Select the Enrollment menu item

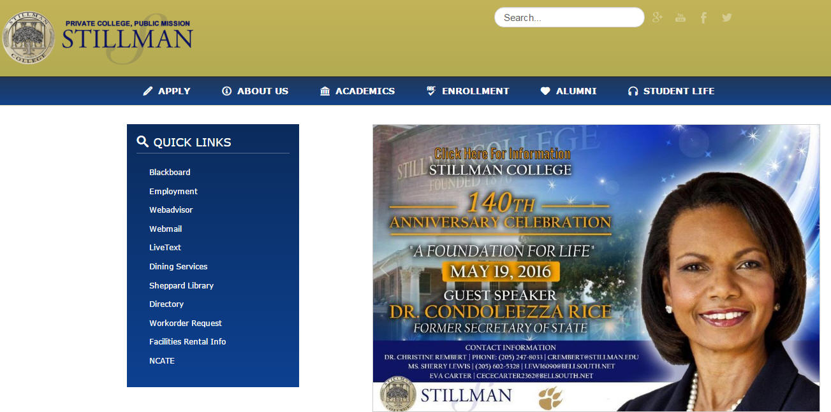[468, 91]
